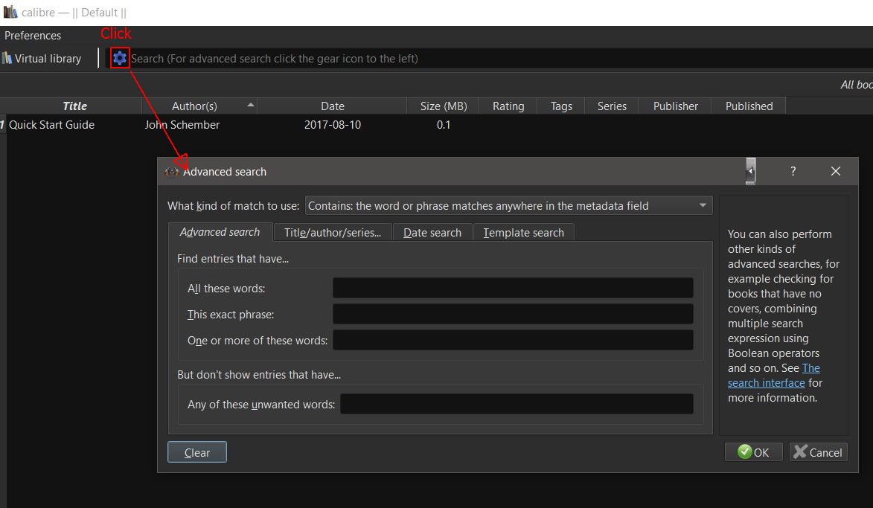Open the Virtual library button

[x=42, y=58]
